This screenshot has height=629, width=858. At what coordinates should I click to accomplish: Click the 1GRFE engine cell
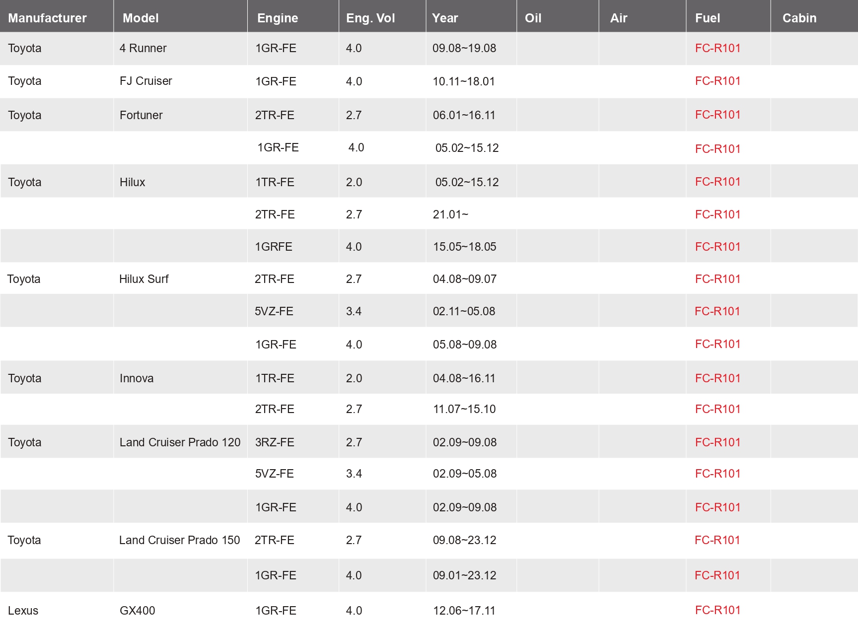click(x=274, y=247)
